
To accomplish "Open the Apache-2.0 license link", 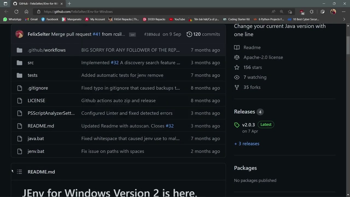I will point(263,57).
